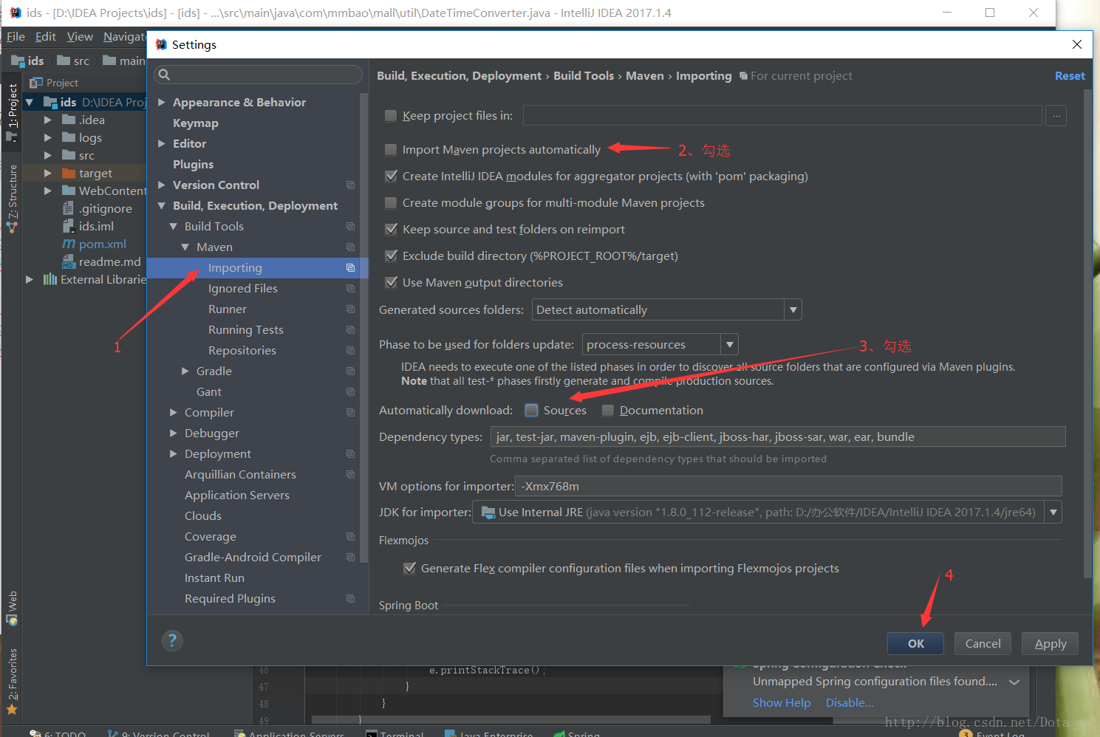Click the readme.md file icon

coord(69,261)
